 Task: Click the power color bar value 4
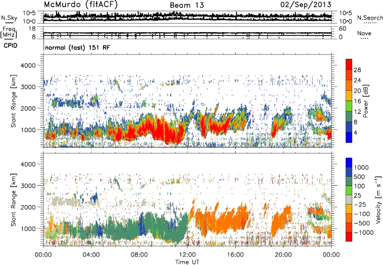coord(355,132)
